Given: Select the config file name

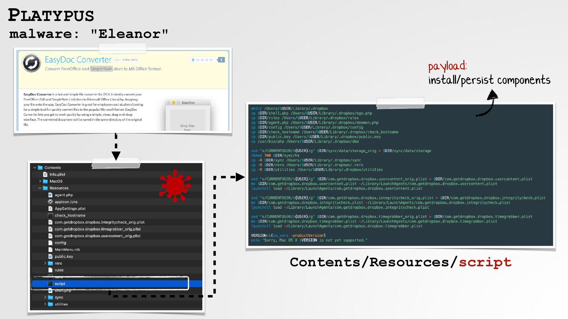Looking at the screenshot, I should pyautogui.click(x=60, y=242).
